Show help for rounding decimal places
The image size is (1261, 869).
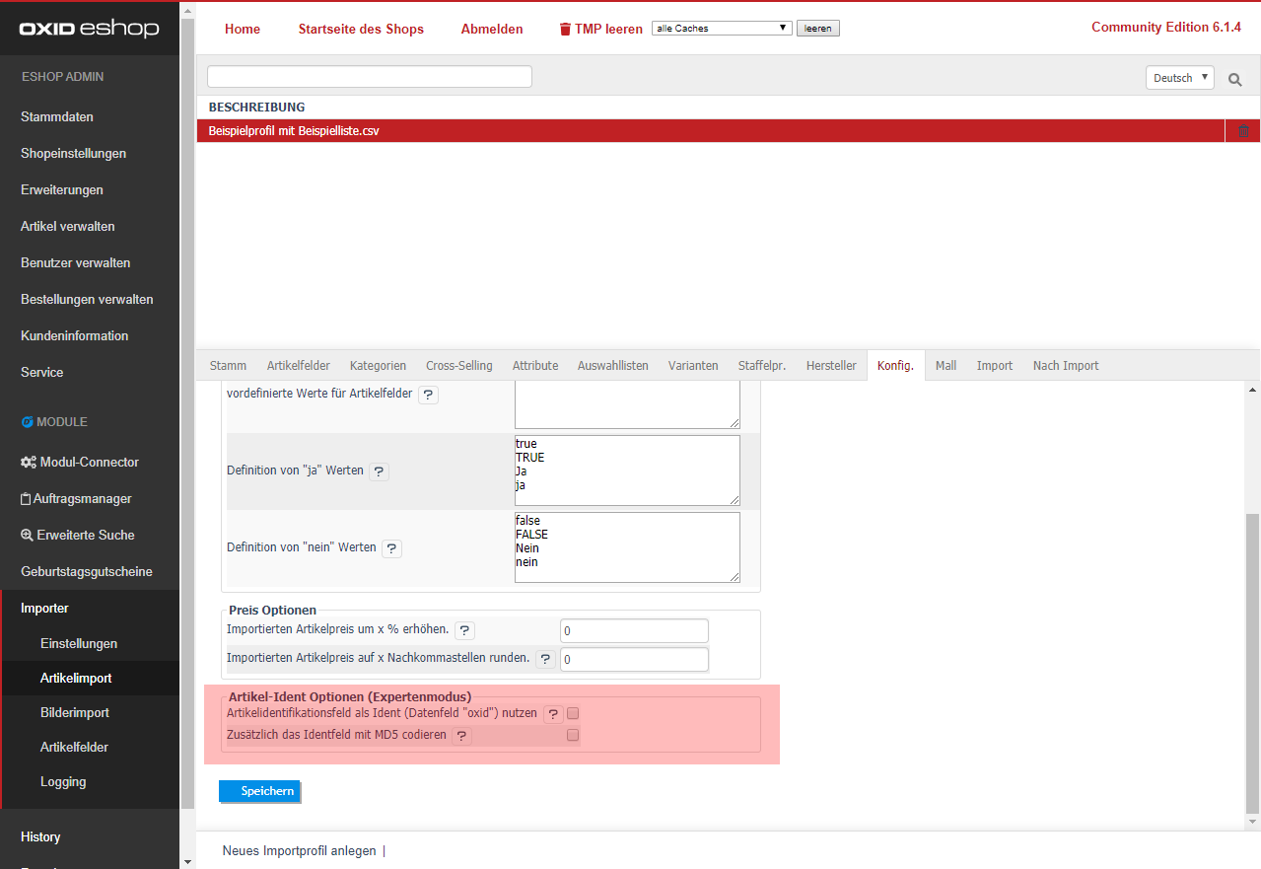[x=545, y=659]
